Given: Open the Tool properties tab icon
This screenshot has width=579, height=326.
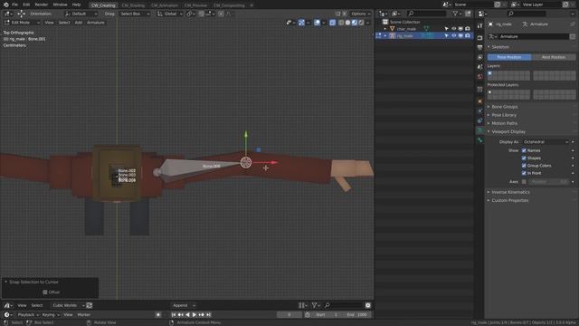Looking at the screenshot, I should coord(479,25).
